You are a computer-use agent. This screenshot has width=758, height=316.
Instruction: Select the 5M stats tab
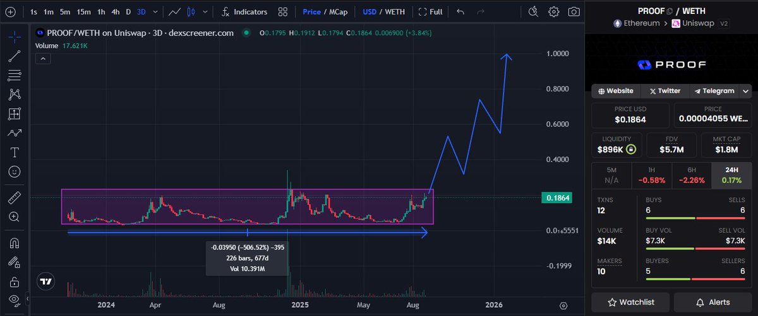coord(611,175)
